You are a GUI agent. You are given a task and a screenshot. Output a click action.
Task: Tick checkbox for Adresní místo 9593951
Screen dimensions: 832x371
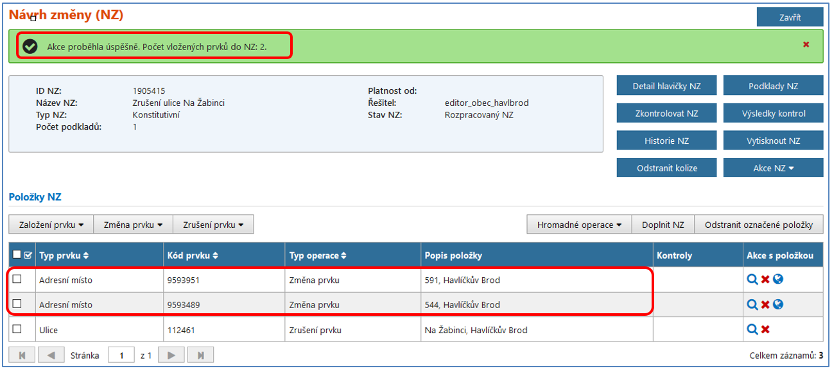(x=17, y=279)
